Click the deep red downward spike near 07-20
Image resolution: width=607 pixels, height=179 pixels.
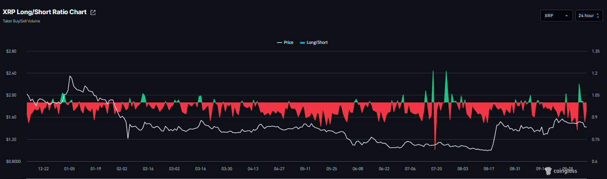click(x=435, y=124)
